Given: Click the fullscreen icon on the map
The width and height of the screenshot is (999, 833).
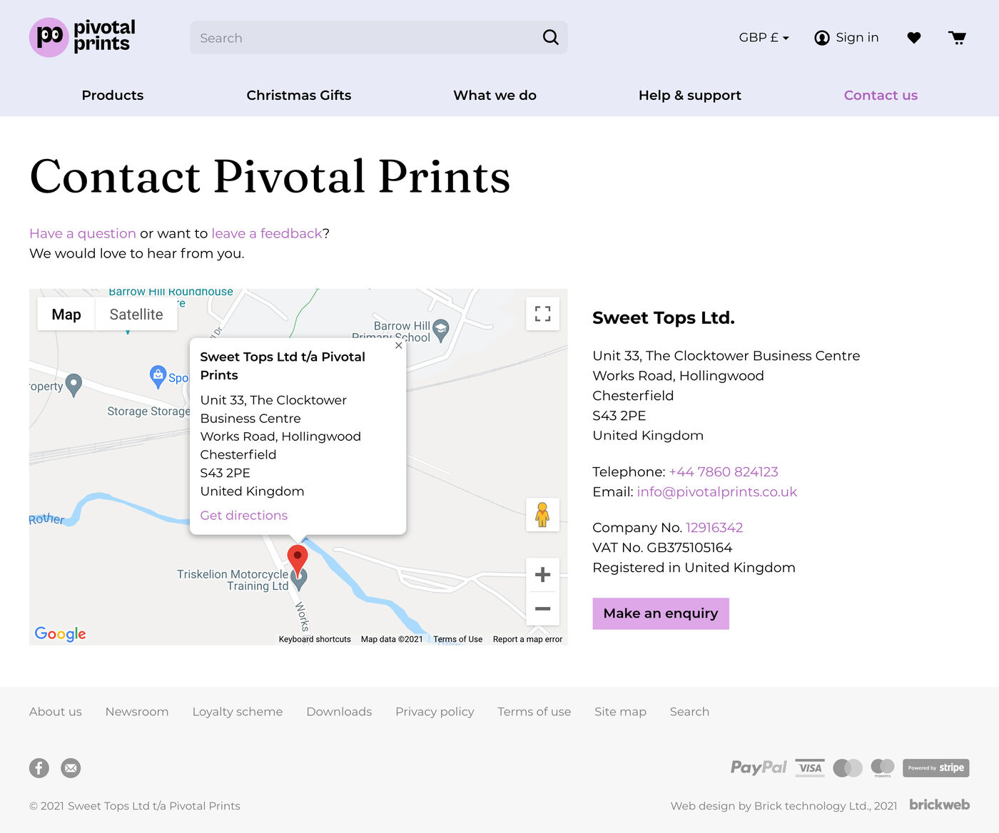Looking at the screenshot, I should pyautogui.click(x=542, y=314).
